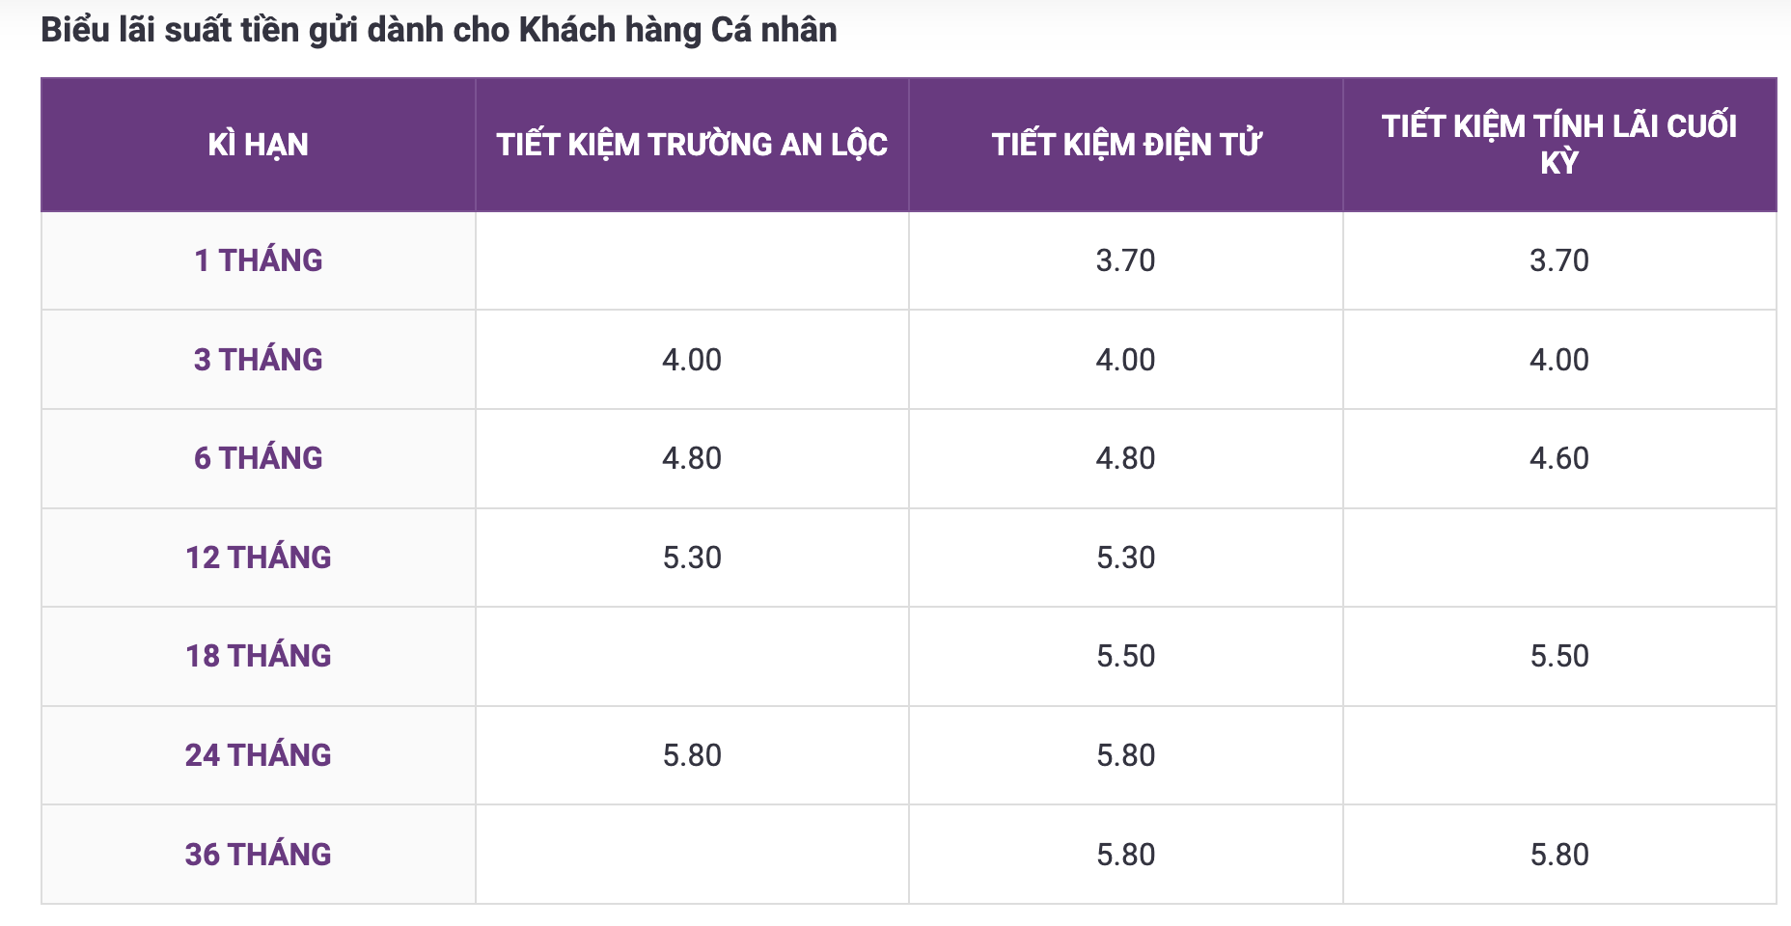Click 5.80 rate for 24 months Trường An Lộc
Viewport: 1791px width, 926px height.
pos(692,755)
